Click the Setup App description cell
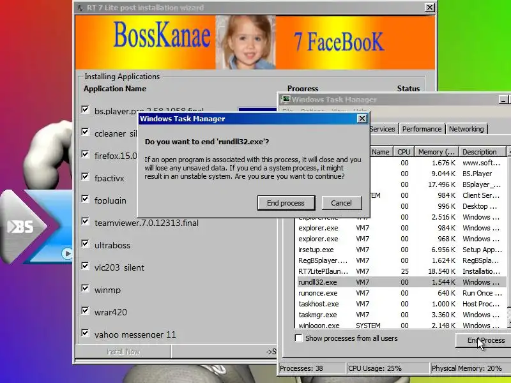The image size is (511, 383). click(x=482, y=250)
